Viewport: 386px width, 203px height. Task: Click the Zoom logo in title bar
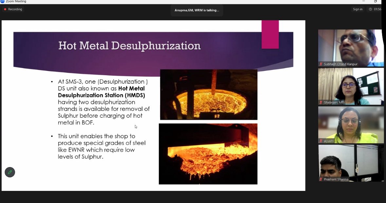pyautogui.click(x=2, y=2)
